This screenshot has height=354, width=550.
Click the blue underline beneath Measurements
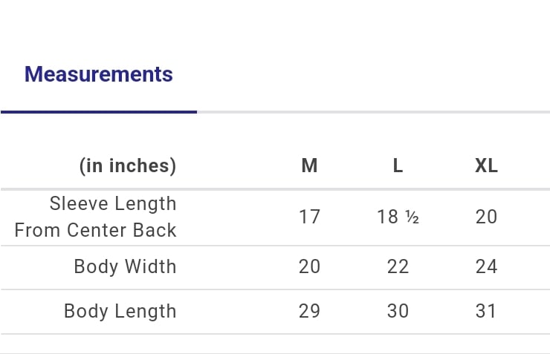[x=99, y=112]
